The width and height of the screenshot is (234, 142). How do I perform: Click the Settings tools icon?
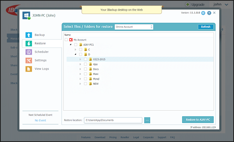[29, 61]
